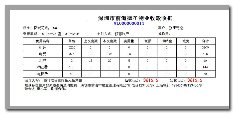The width and height of the screenshot is (234, 114).
Task: Click the receipt title 深圳市前海德圣物业收款收据
Action: 135,18
